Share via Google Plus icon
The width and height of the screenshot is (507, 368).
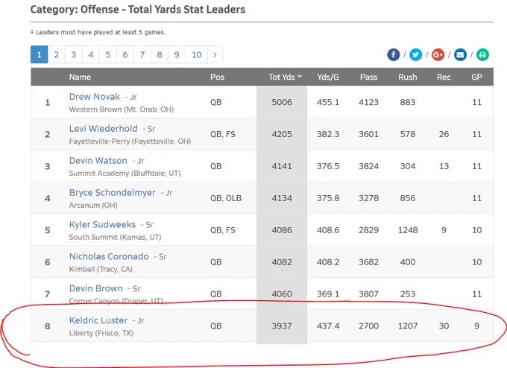tap(438, 54)
